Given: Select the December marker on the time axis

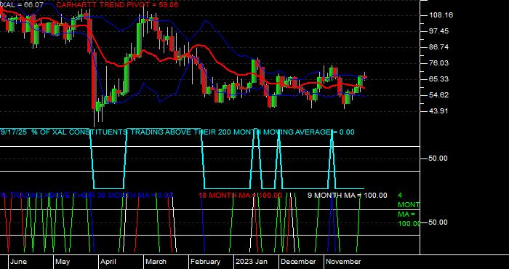Looking at the screenshot, I should (x=298, y=262).
